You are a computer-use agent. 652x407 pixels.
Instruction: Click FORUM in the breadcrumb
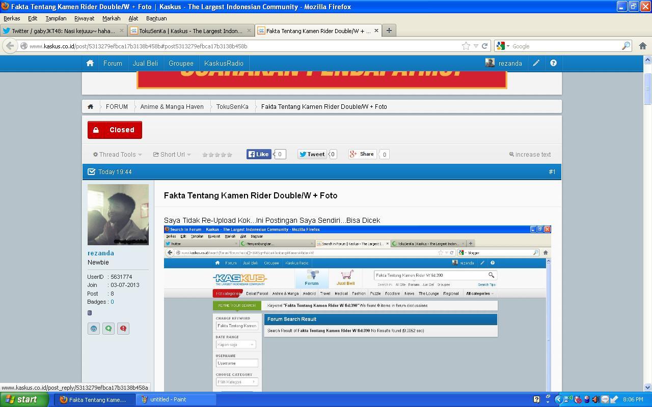pos(117,106)
